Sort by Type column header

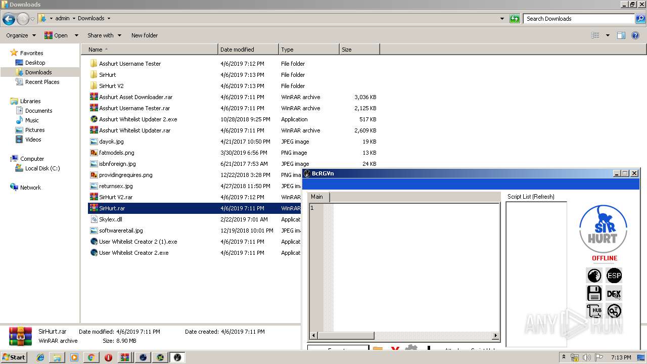point(309,50)
